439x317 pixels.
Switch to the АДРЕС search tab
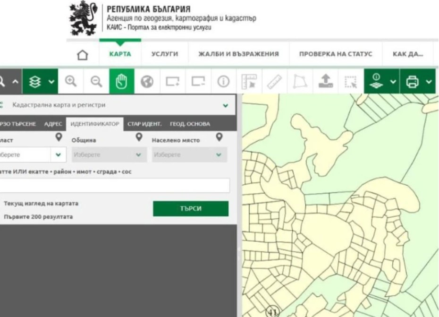[x=53, y=124]
